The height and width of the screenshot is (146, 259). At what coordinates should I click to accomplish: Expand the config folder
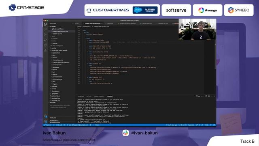[x=53, y=48]
